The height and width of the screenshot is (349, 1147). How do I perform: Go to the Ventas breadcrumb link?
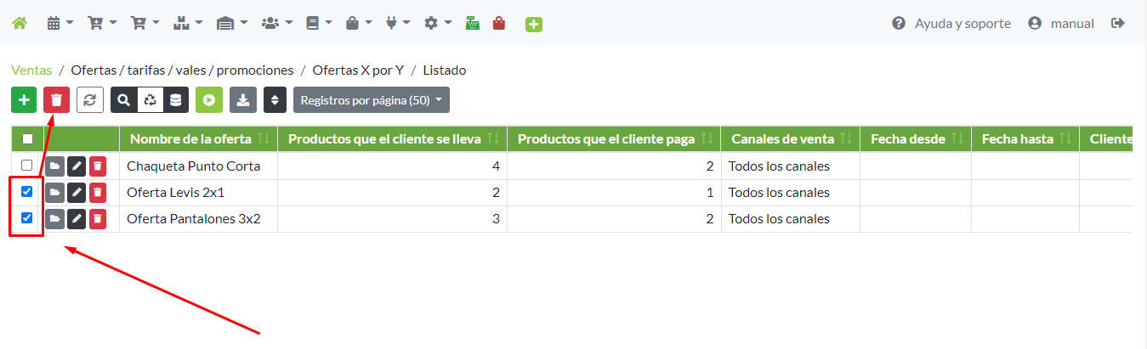[x=31, y=70]
